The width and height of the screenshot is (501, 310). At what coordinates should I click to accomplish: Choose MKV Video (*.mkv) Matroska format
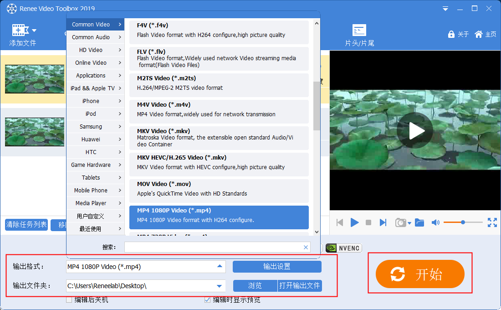point(219,138)
